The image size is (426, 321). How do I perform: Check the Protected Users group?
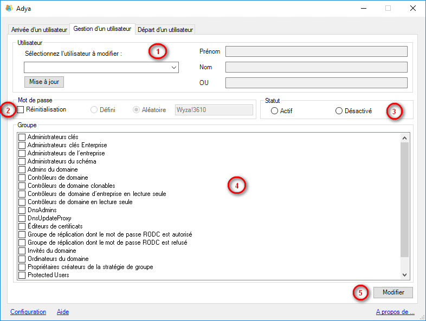[22, 275]
